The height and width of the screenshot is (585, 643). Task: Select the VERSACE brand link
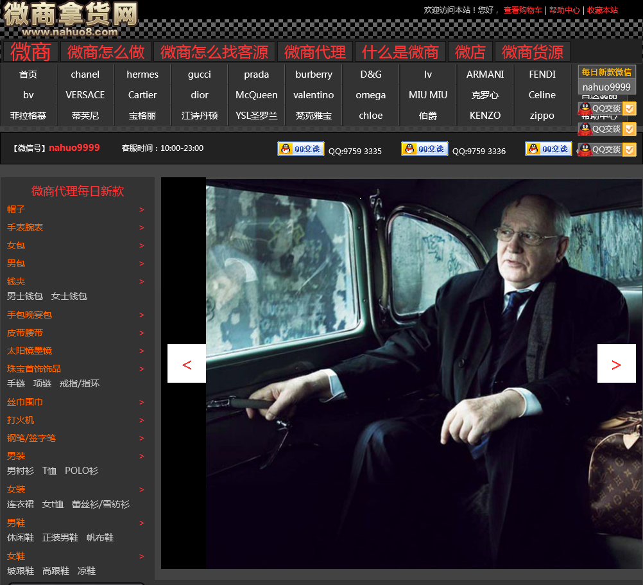click(85, 95)
